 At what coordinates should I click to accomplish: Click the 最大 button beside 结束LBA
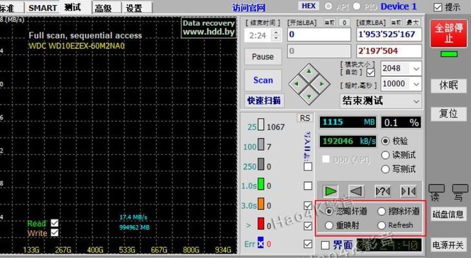click(412, 23)
